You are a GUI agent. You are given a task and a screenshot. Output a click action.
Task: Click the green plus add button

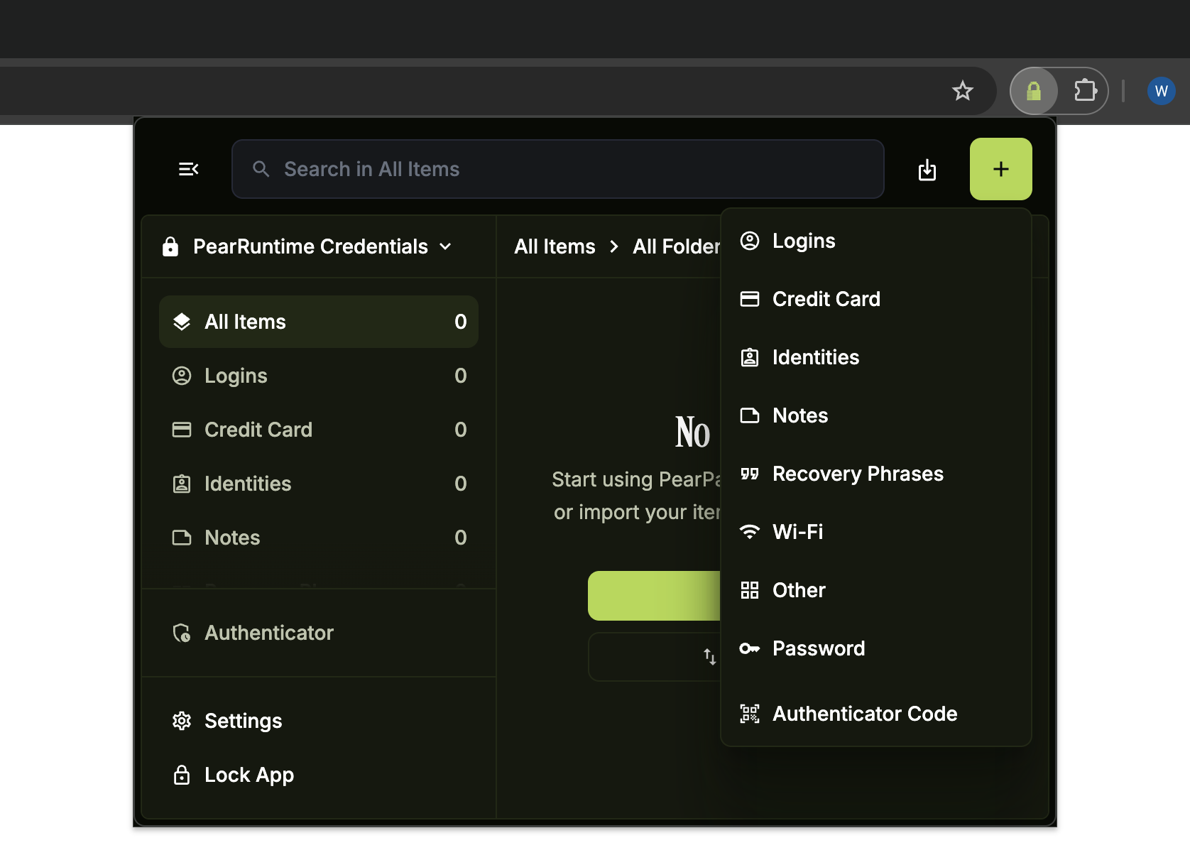1000,169
